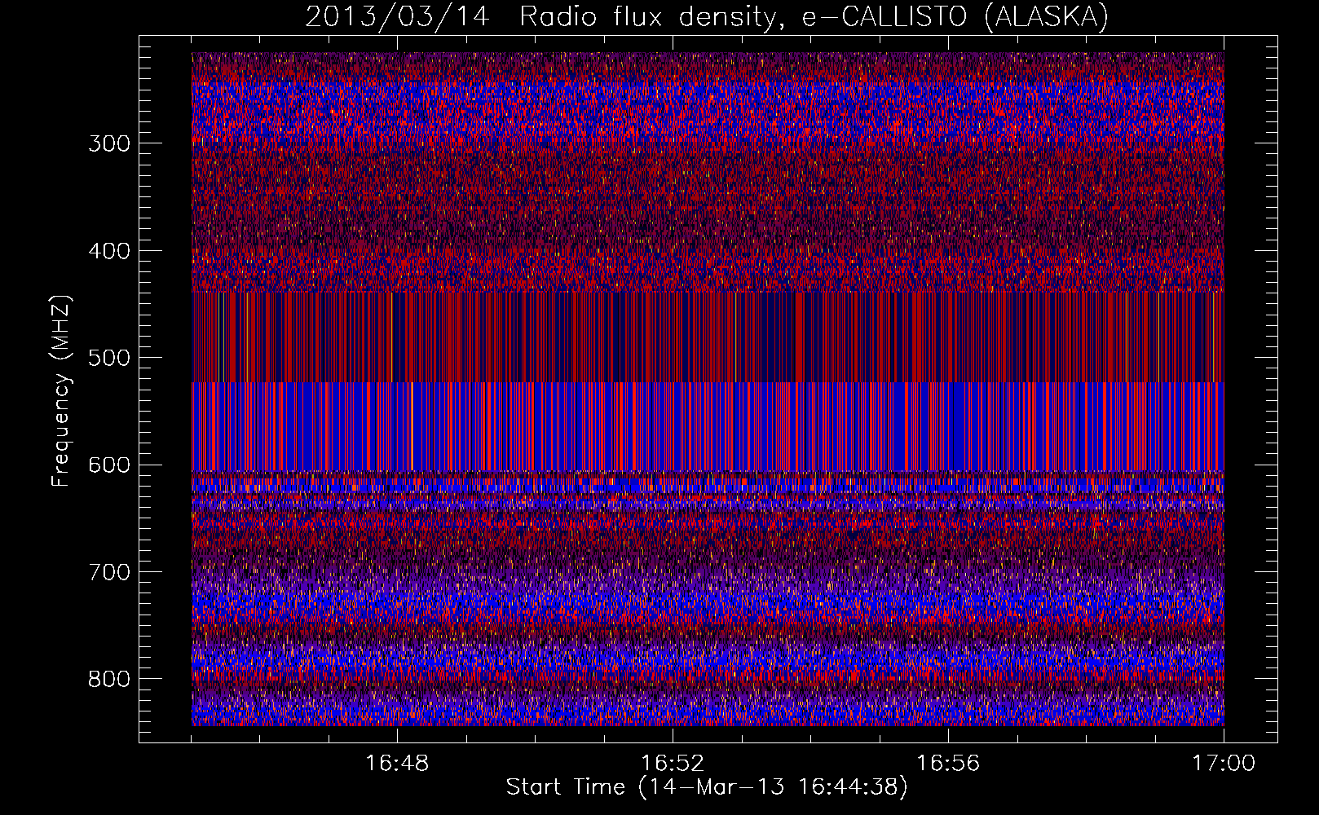The height and width of the screenshot is (815, 1319).
Task: Click the 400 frequency tick label
Action: pyautogui.click(x=109, y=251)
